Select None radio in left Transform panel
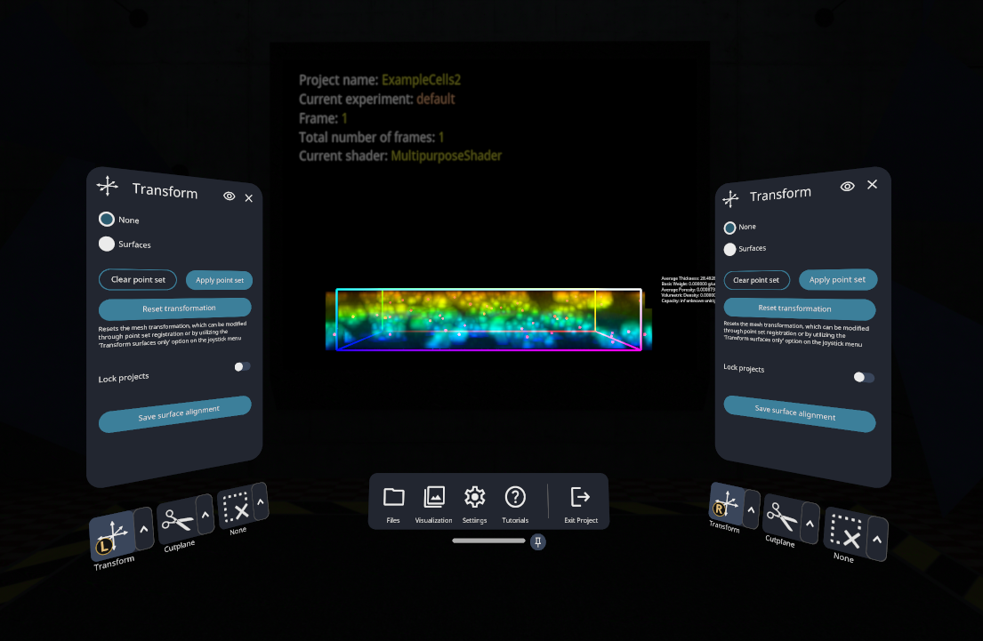The height and width of the screenshot is (641, 983). tap(107, 219)
